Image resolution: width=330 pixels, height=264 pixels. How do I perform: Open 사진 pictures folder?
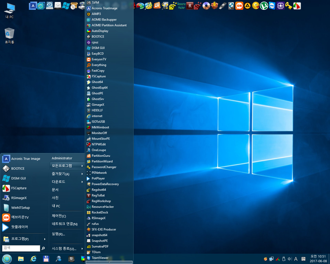click(67, 198)
